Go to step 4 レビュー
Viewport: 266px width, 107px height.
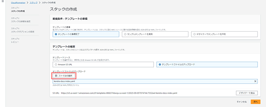click(x=15, y=42)
